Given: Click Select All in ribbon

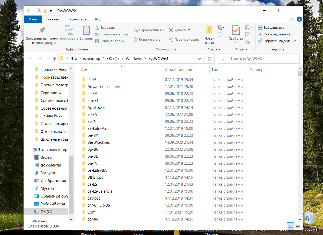Looking at the screenshot, I should click(271, 28).
